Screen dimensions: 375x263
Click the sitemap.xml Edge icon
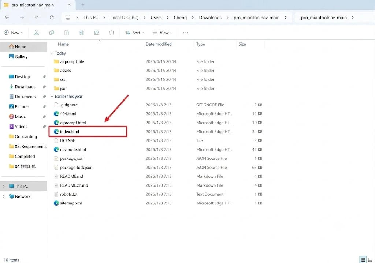coord(56,203)
